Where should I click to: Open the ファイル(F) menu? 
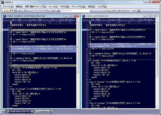pos(8,6)
